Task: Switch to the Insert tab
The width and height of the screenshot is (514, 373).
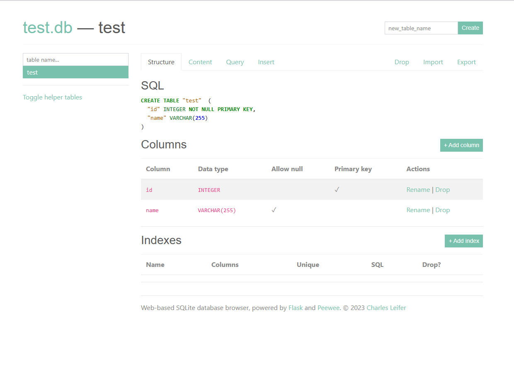Action: pyautogui.click(x=266, y=62)
